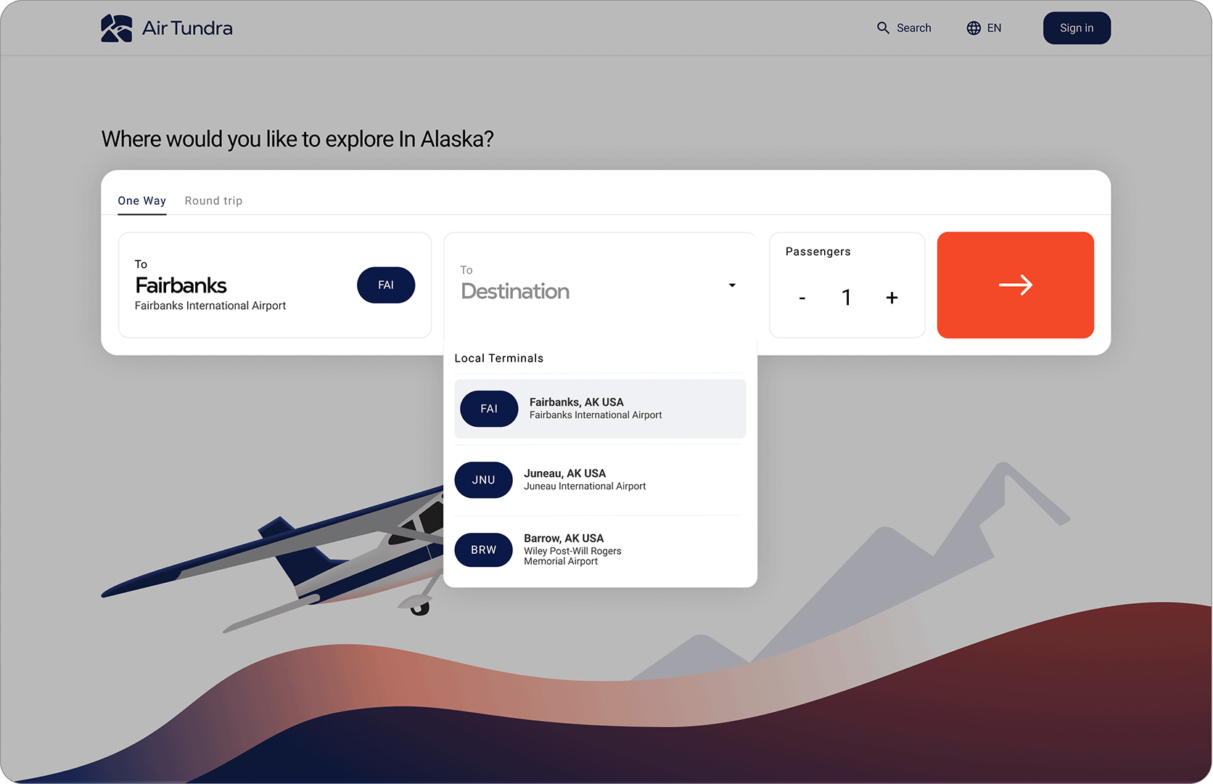Decrease passengers with the minus button
Viewport: 1213px width, 784px height.
[802, 298]
